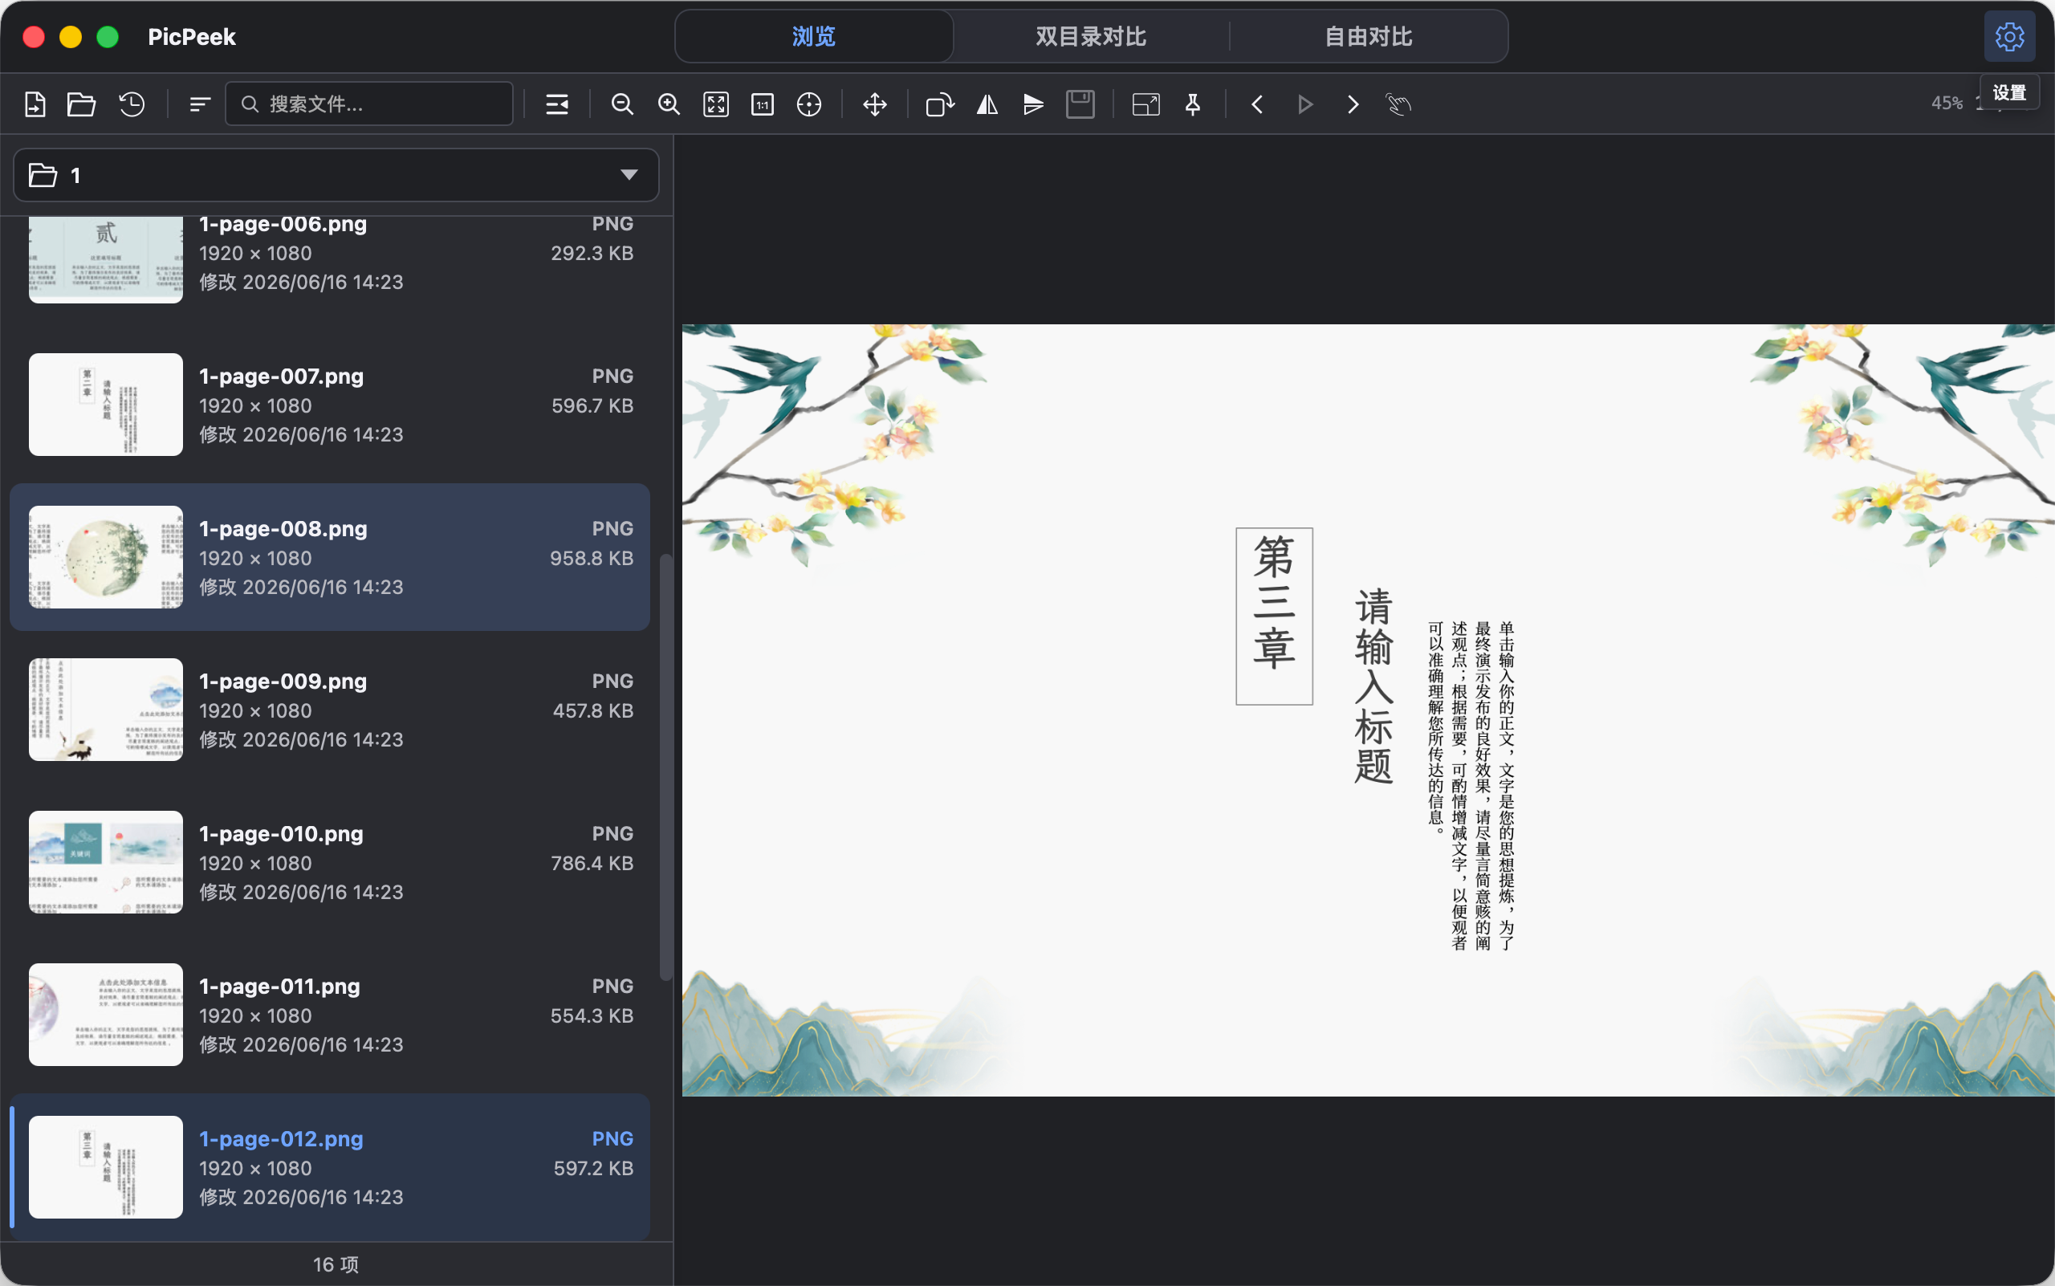The width and height of the screenshot is (2055, 1286).
Task: Flip the image horizontally
Action: (987, 104)
